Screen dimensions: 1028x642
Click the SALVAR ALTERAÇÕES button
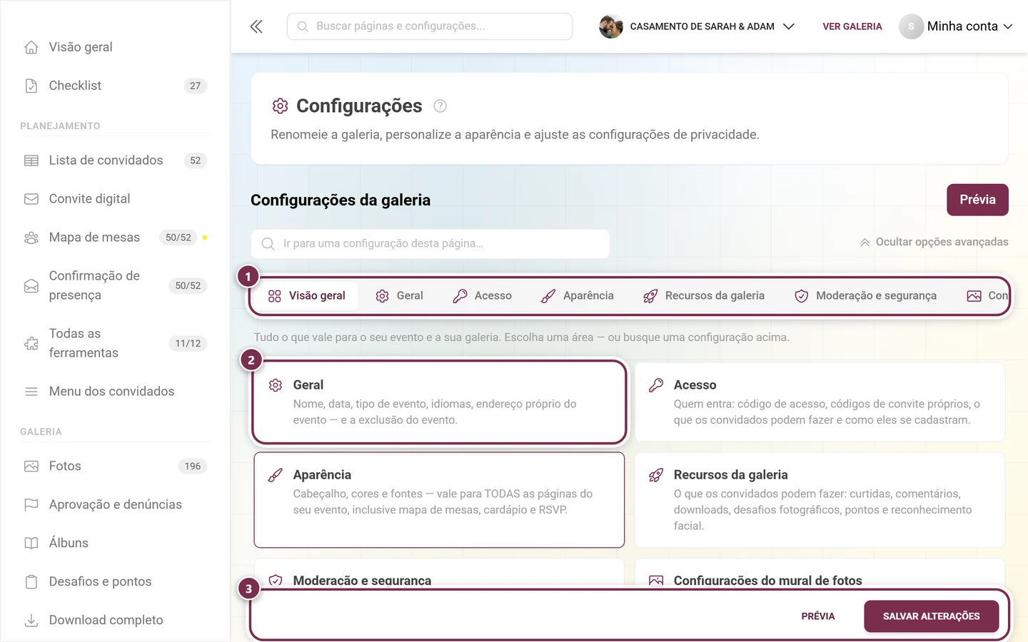tap(931, 616)
